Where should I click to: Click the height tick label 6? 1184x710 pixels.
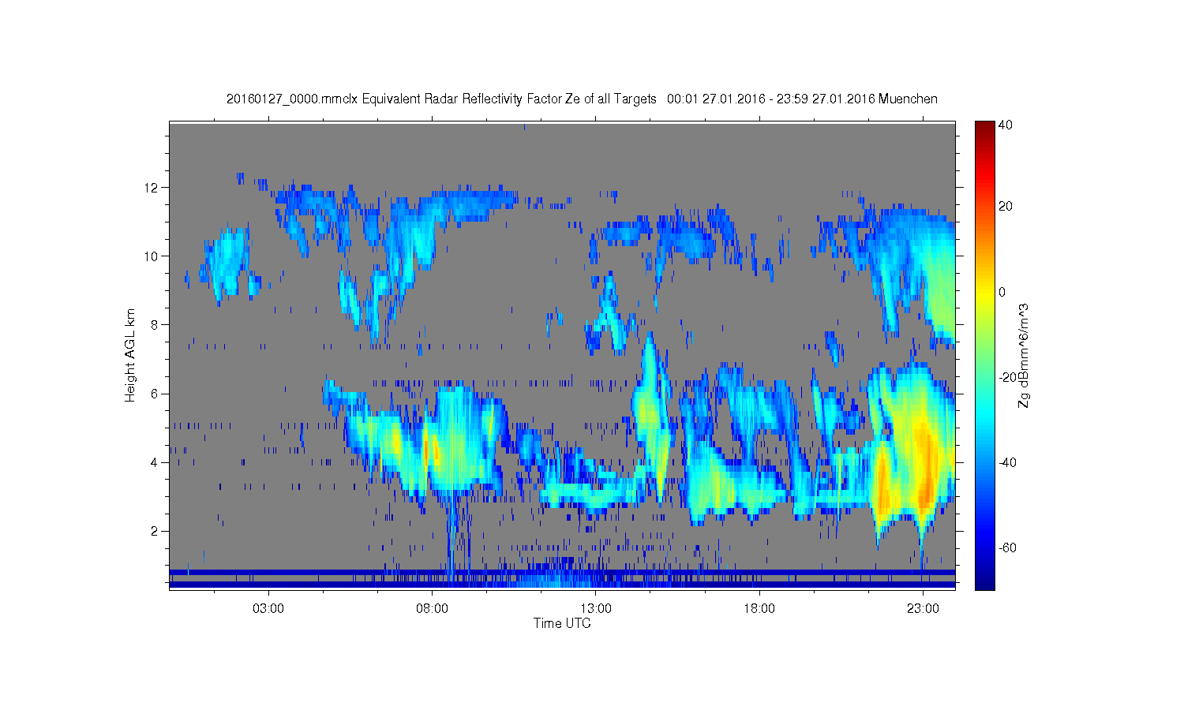tap(155, 394)
